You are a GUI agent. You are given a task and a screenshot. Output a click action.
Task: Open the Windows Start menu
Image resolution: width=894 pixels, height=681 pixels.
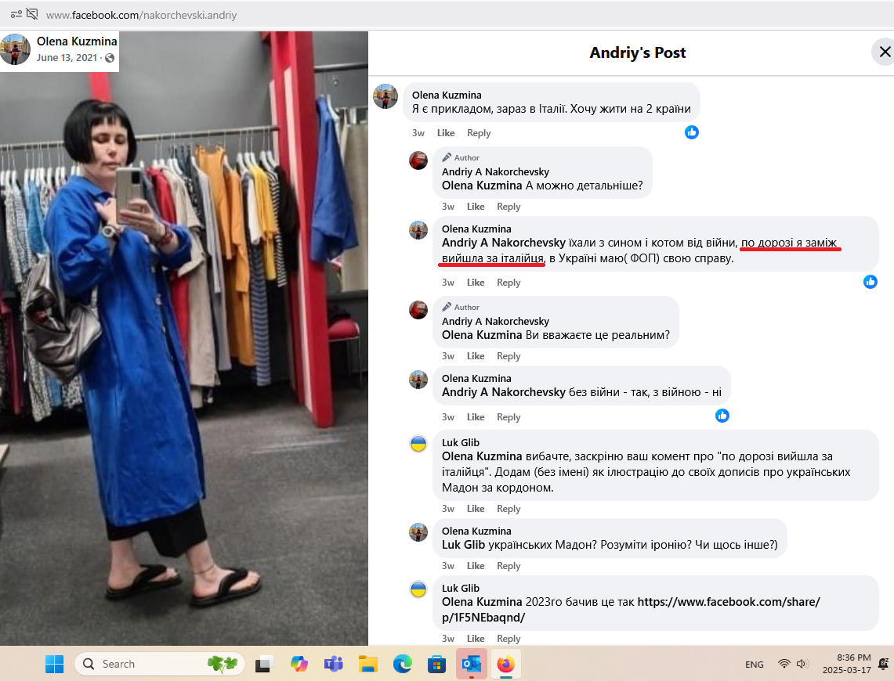54,664
